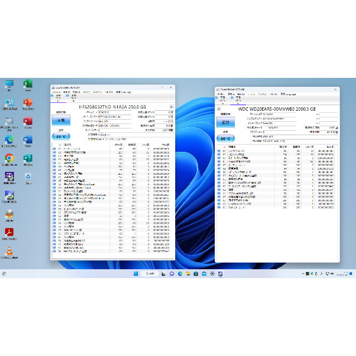Open Help menu in WDC WD20EARS window
Image resolution: width=356 pixels, height=356 pixels.
pos(273,94)
